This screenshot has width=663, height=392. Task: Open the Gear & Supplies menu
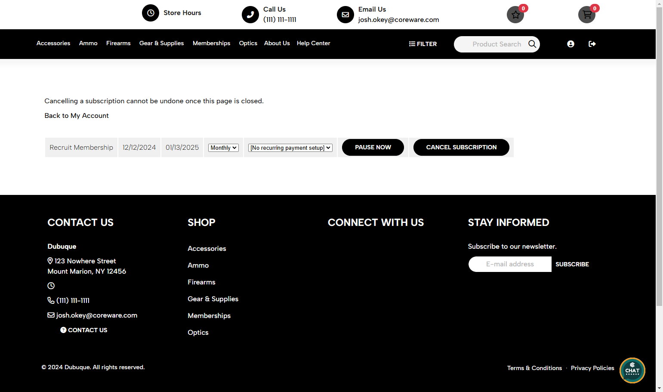pos(161,43)
